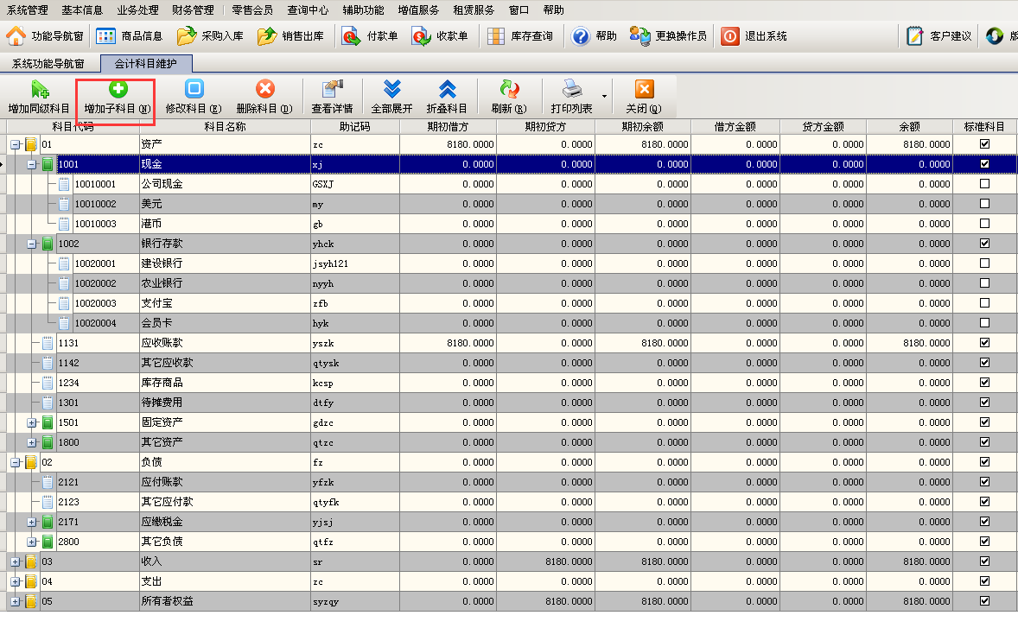Screen dimensions: 1018x628
Task: Open 功能导航窗 home icon
Action: [x=16, y=35]
